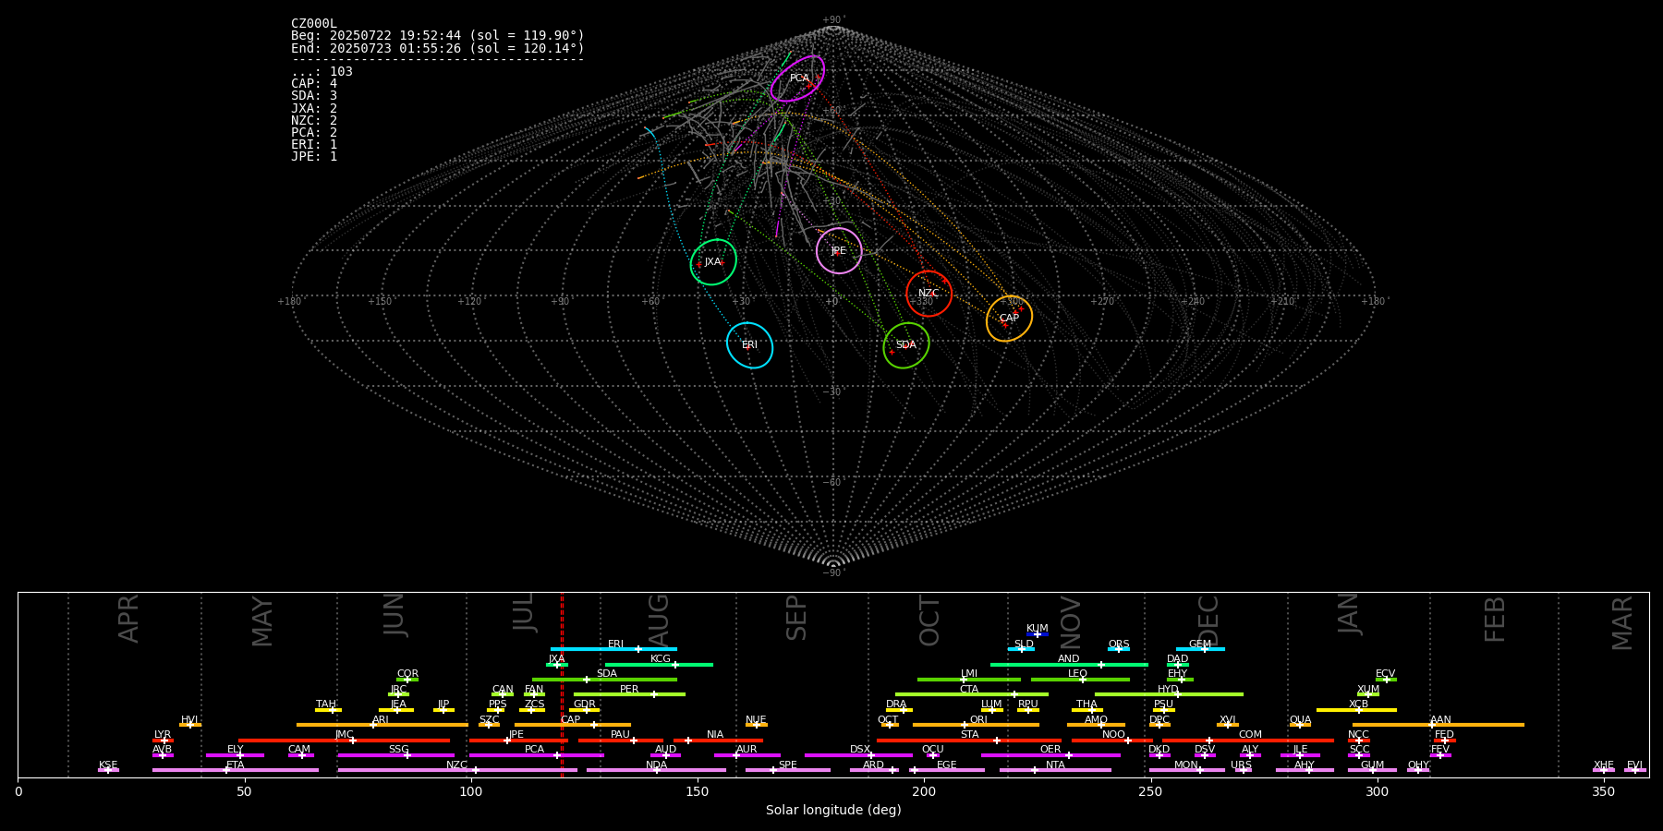Viewport: 1663px width, 831px height.
Task: Click the 'NZC: 2' legend count entry
Action: pos(314,120)
